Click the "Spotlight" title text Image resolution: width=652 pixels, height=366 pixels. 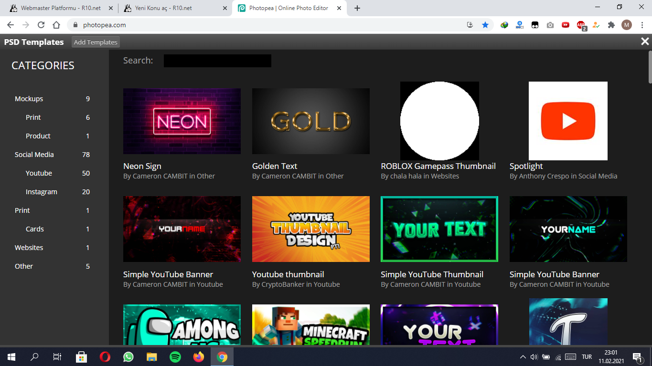[x=526, y=166]
